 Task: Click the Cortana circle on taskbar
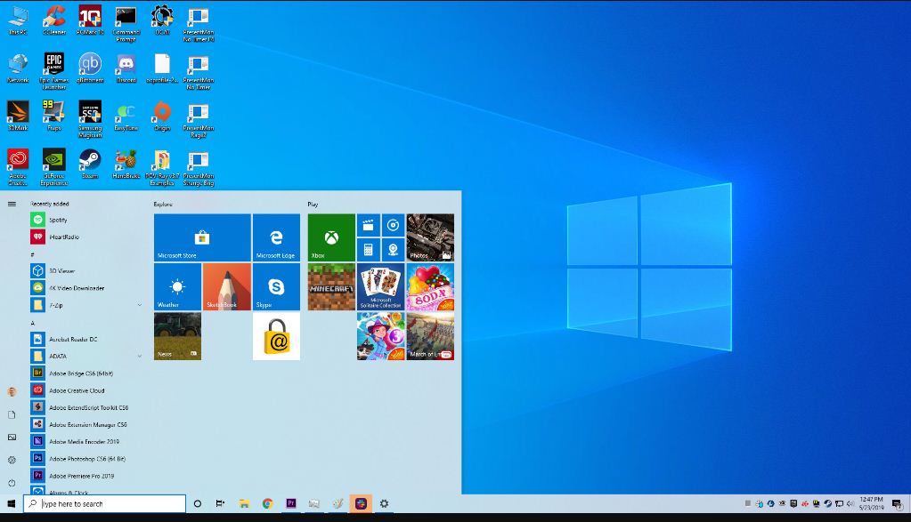point(197,503)
